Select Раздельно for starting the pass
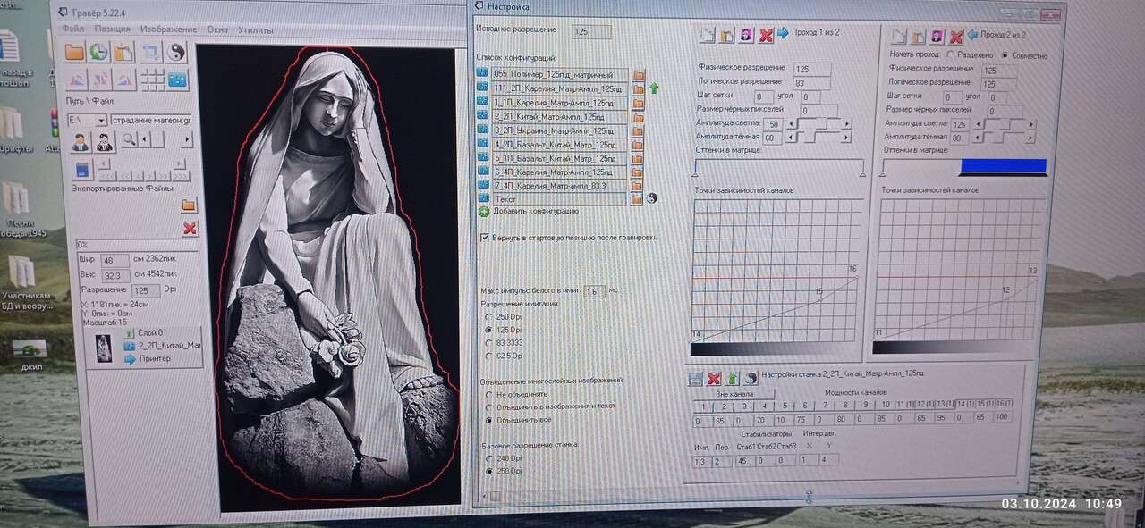Image resolution: width=1145 pixels, height=528 pixels. (x=950, y=55)
